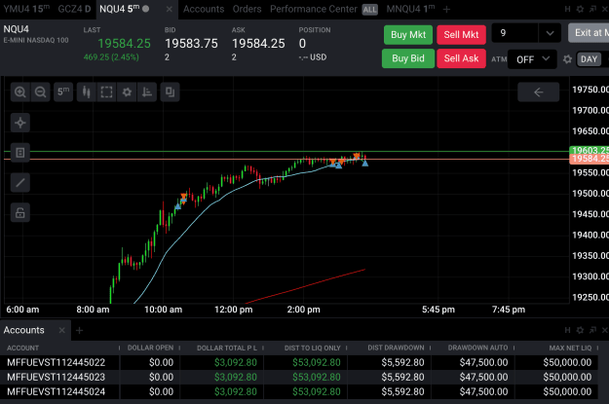
Task: Open the candlestick chart type icon
Action: pyautogui.click(x=86, y=92)
